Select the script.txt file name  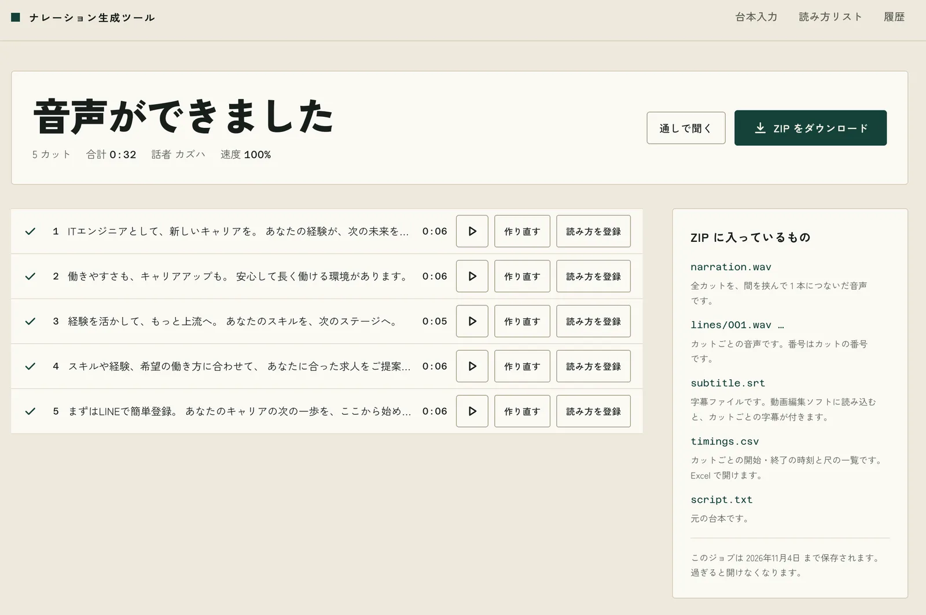(x=721, y=500)
